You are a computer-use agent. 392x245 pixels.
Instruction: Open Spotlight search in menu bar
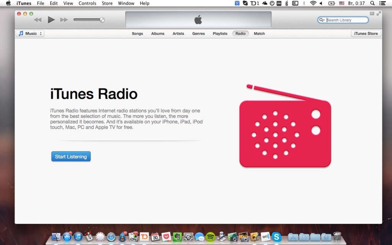click(x=372, y=3)
